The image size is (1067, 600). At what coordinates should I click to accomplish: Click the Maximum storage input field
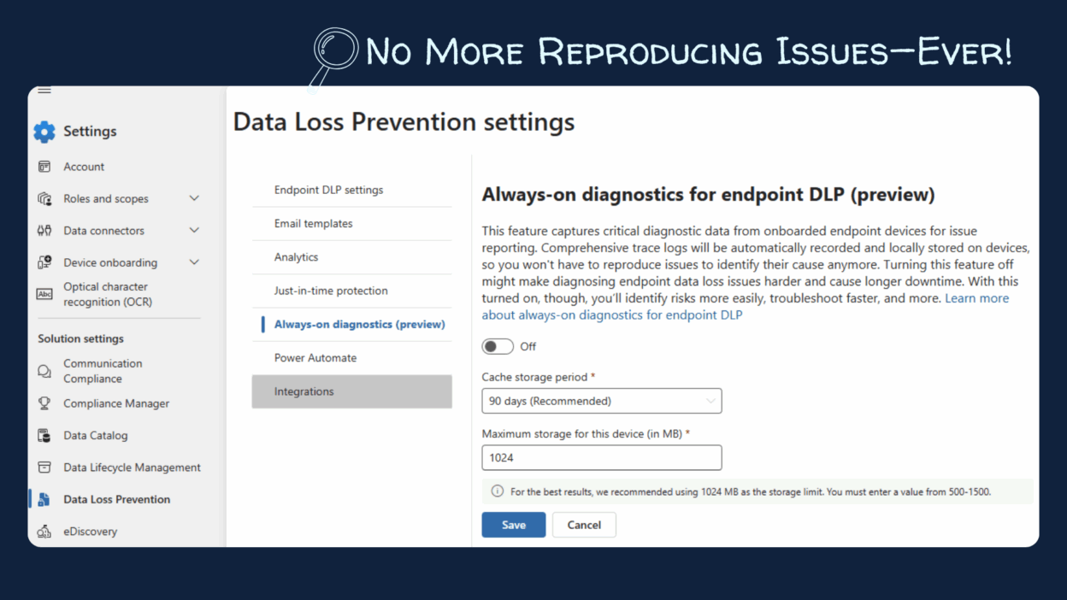pos(601,457)
